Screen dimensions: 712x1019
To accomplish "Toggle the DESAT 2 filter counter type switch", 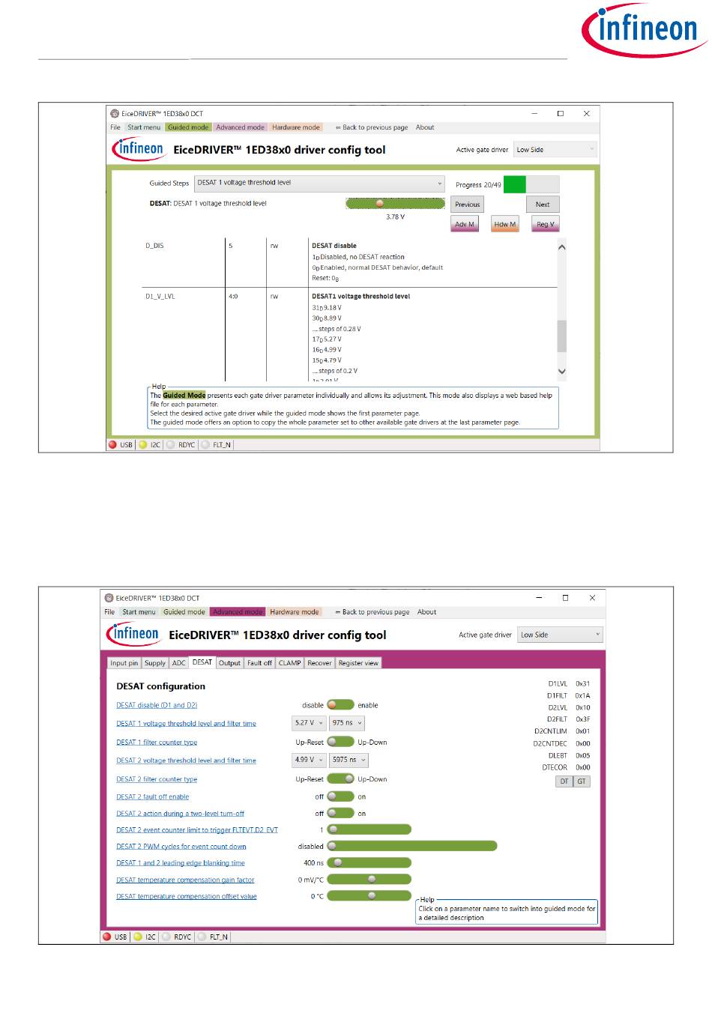I will pyautogui.click(x=340, y=778).
